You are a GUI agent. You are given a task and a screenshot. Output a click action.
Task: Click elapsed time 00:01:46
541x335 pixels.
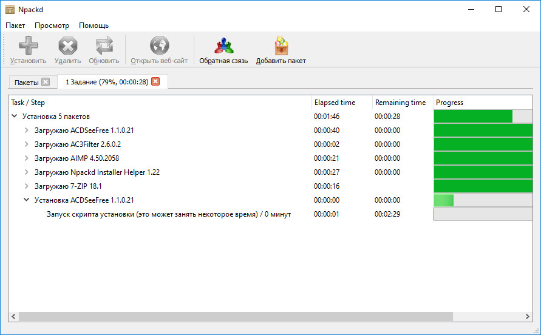tap(327, 117)
